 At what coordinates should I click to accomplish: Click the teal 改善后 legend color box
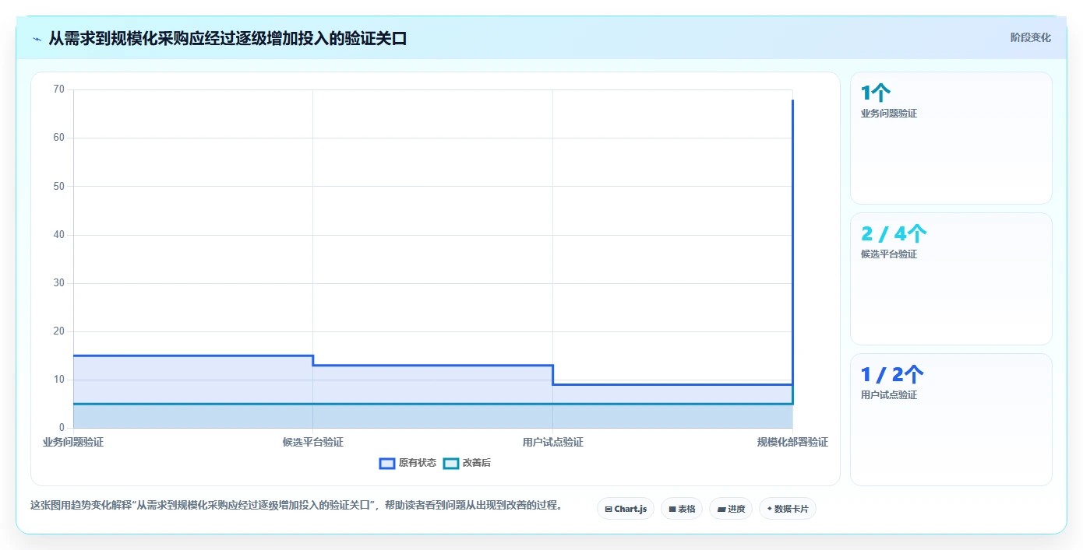pos(451,463)
